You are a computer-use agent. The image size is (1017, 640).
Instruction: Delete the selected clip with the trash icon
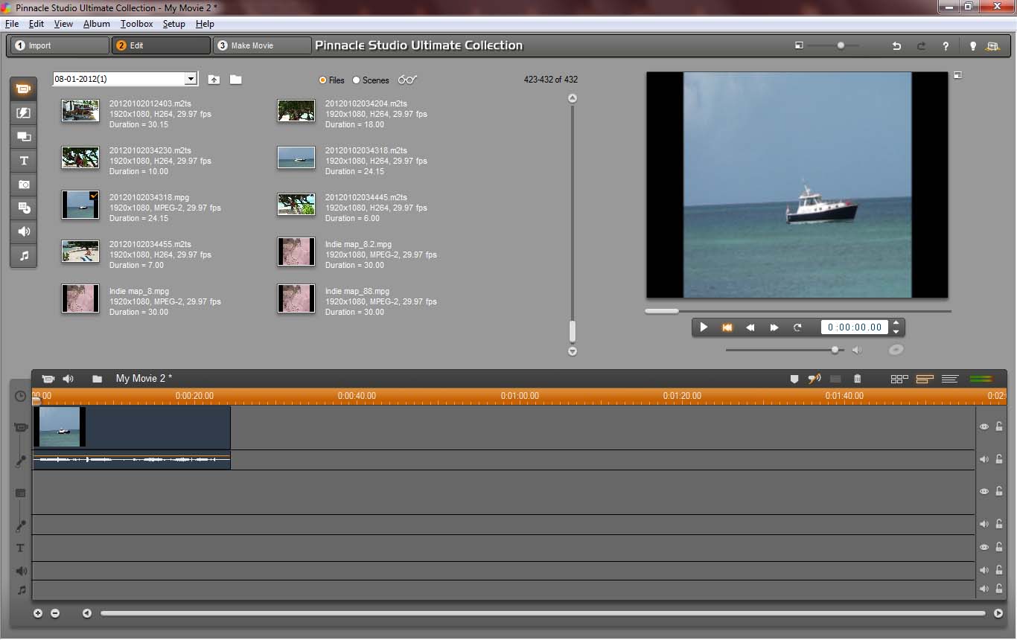click(857, 379)
